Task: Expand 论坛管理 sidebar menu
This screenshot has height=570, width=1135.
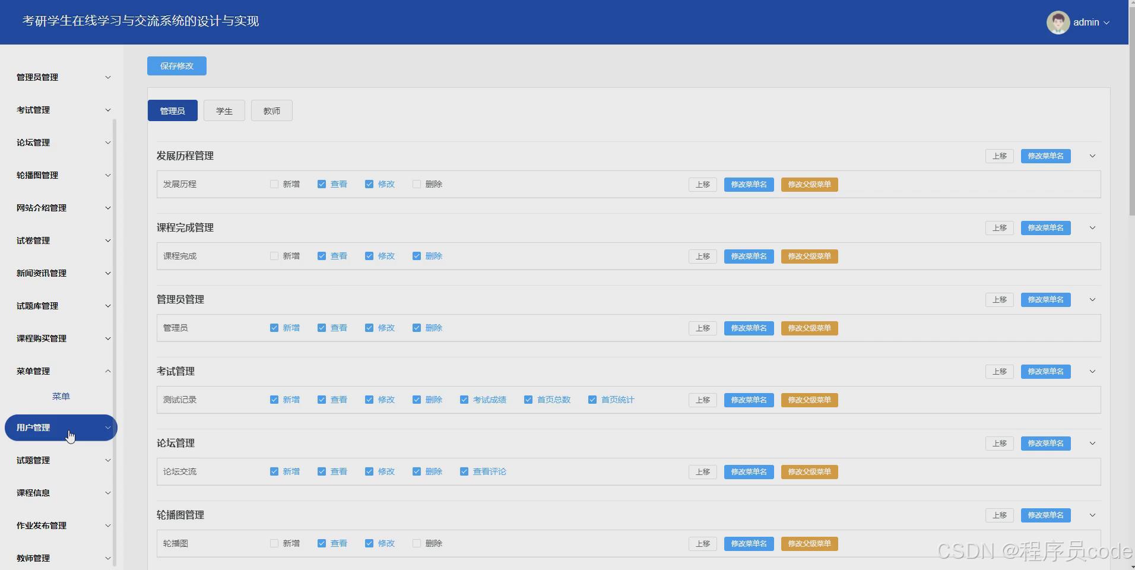Action: coord(62,142)
